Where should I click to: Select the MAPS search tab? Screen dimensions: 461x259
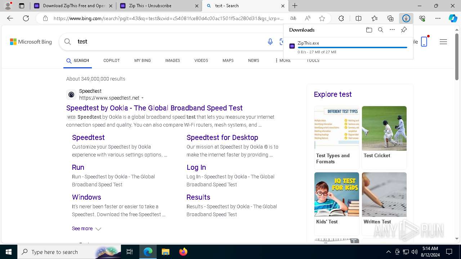point(228,60)
